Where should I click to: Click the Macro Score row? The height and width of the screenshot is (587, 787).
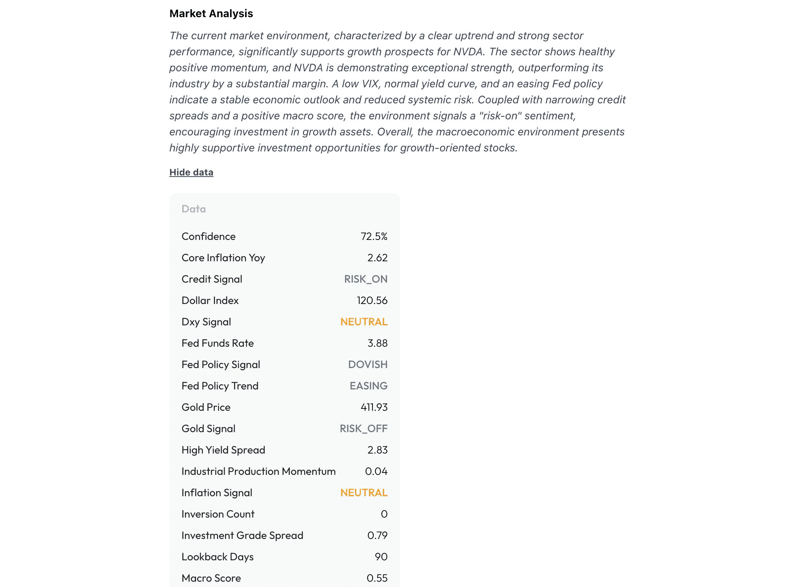(x=211, y=578)
